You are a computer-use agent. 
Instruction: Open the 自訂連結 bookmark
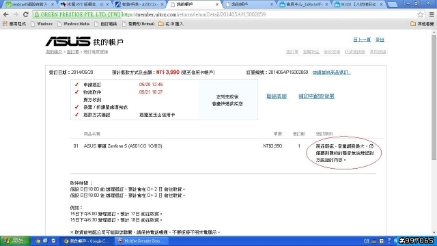coord(106,24)
